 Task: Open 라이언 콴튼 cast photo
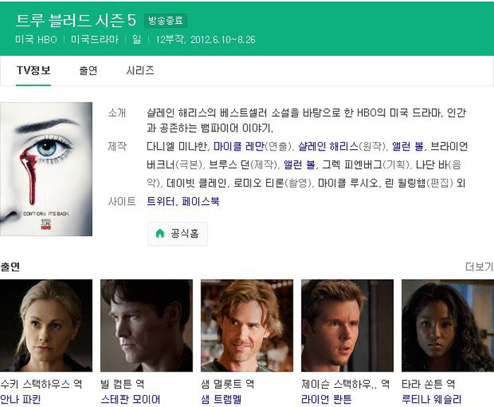(x=347, y=325)
